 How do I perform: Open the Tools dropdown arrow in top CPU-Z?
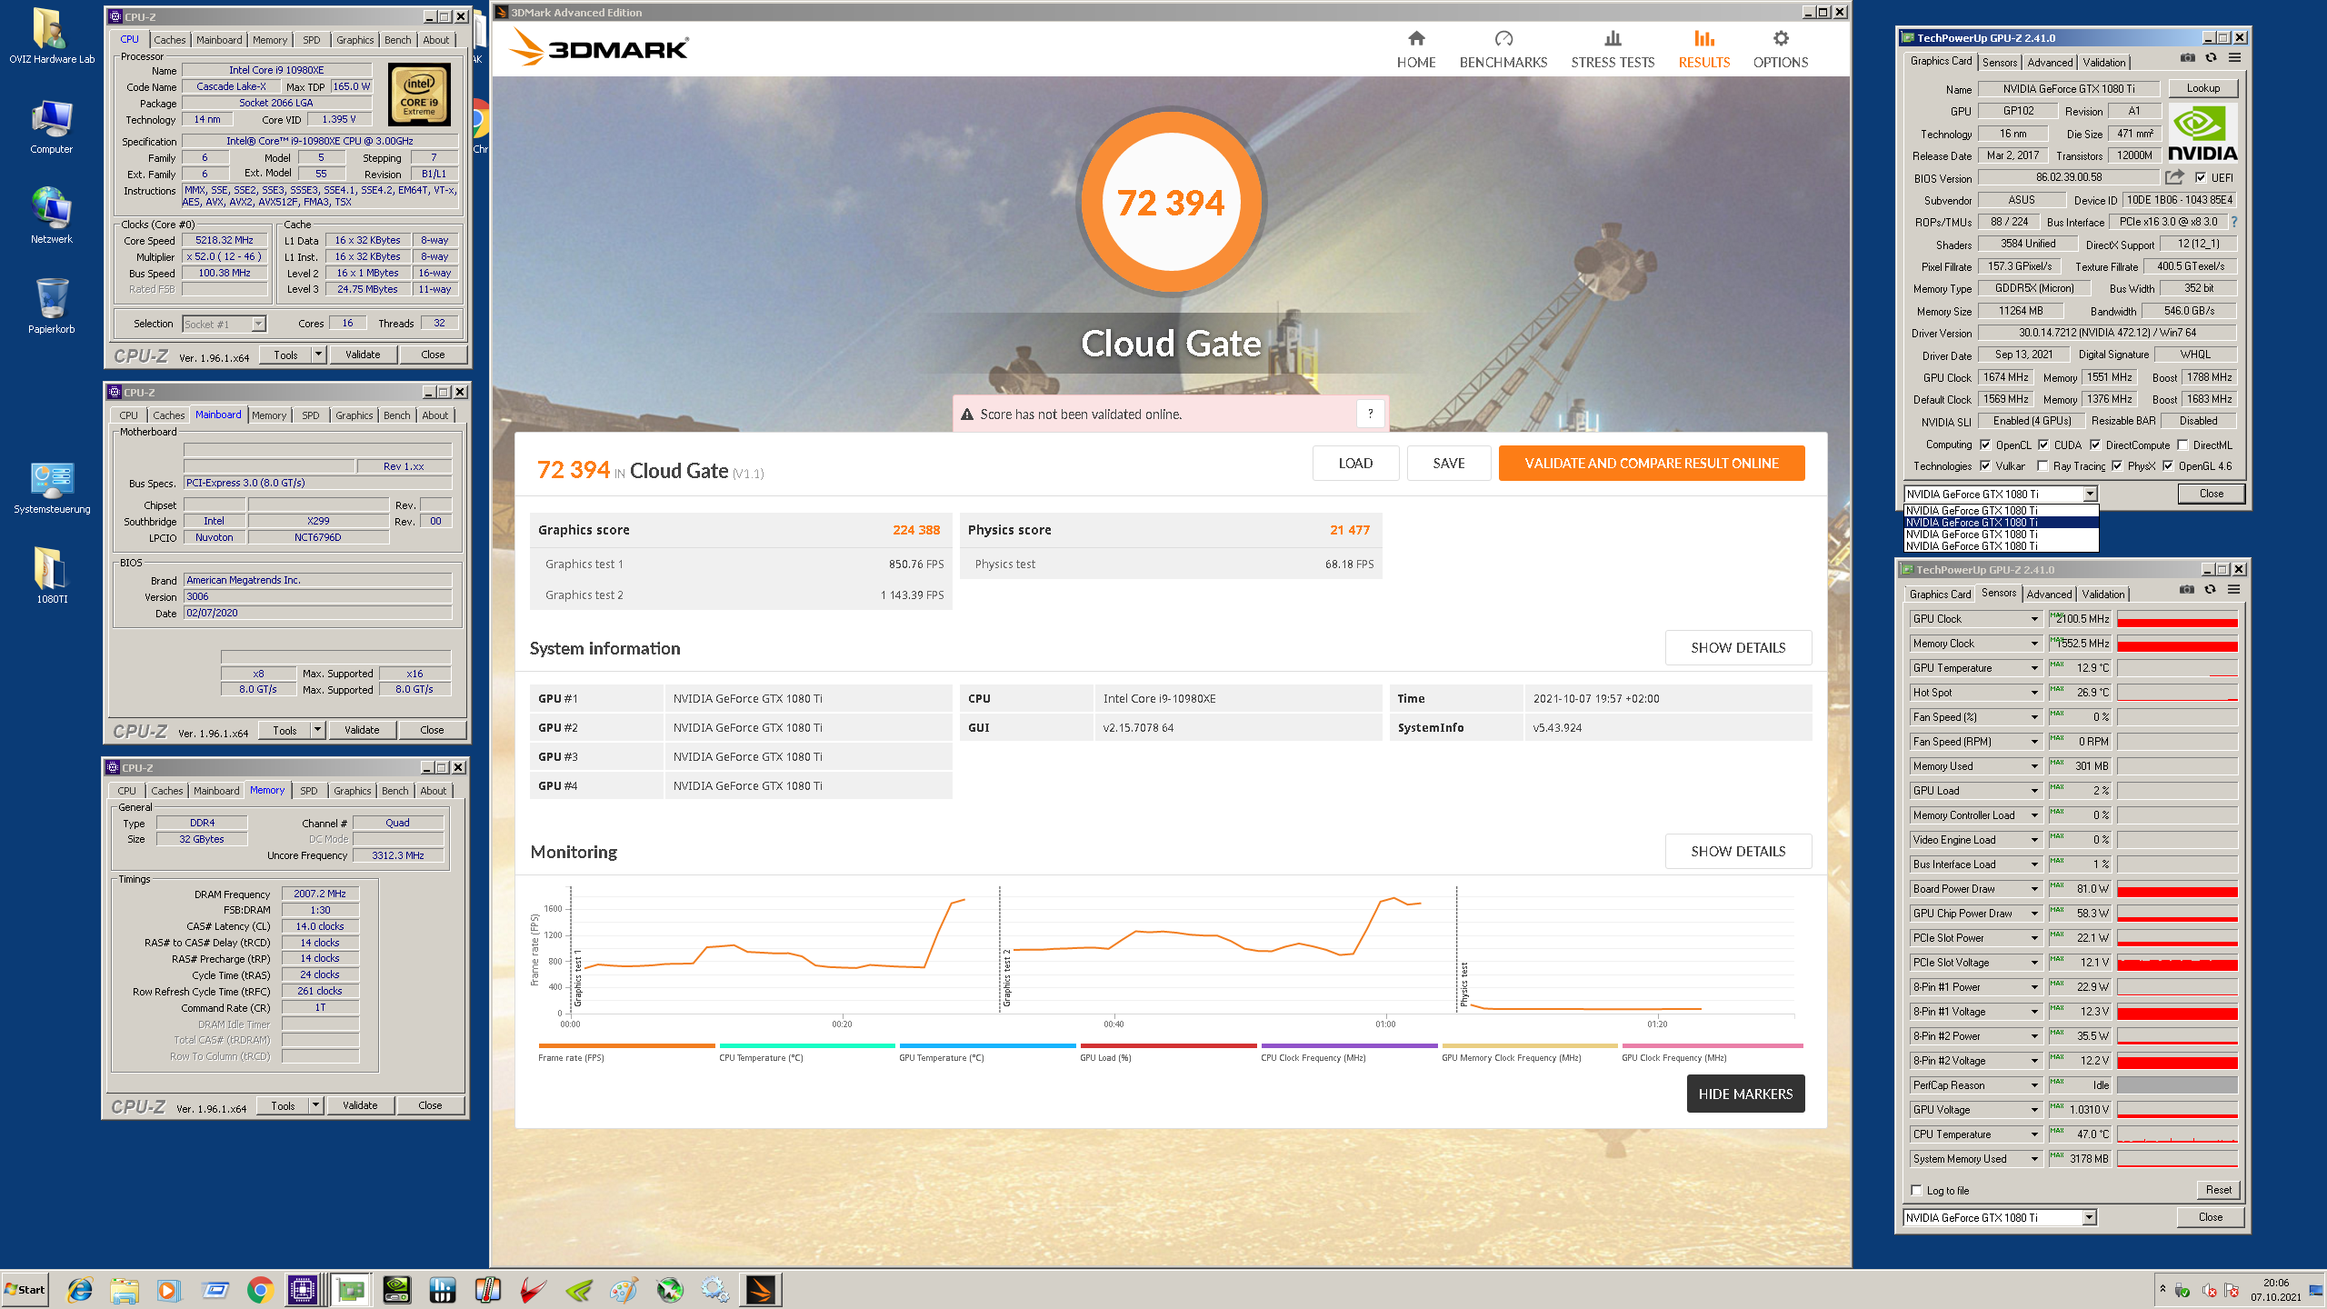318,355
